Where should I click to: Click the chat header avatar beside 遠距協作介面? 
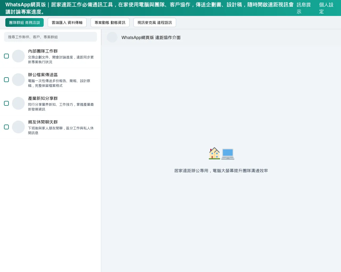point(112,37)
